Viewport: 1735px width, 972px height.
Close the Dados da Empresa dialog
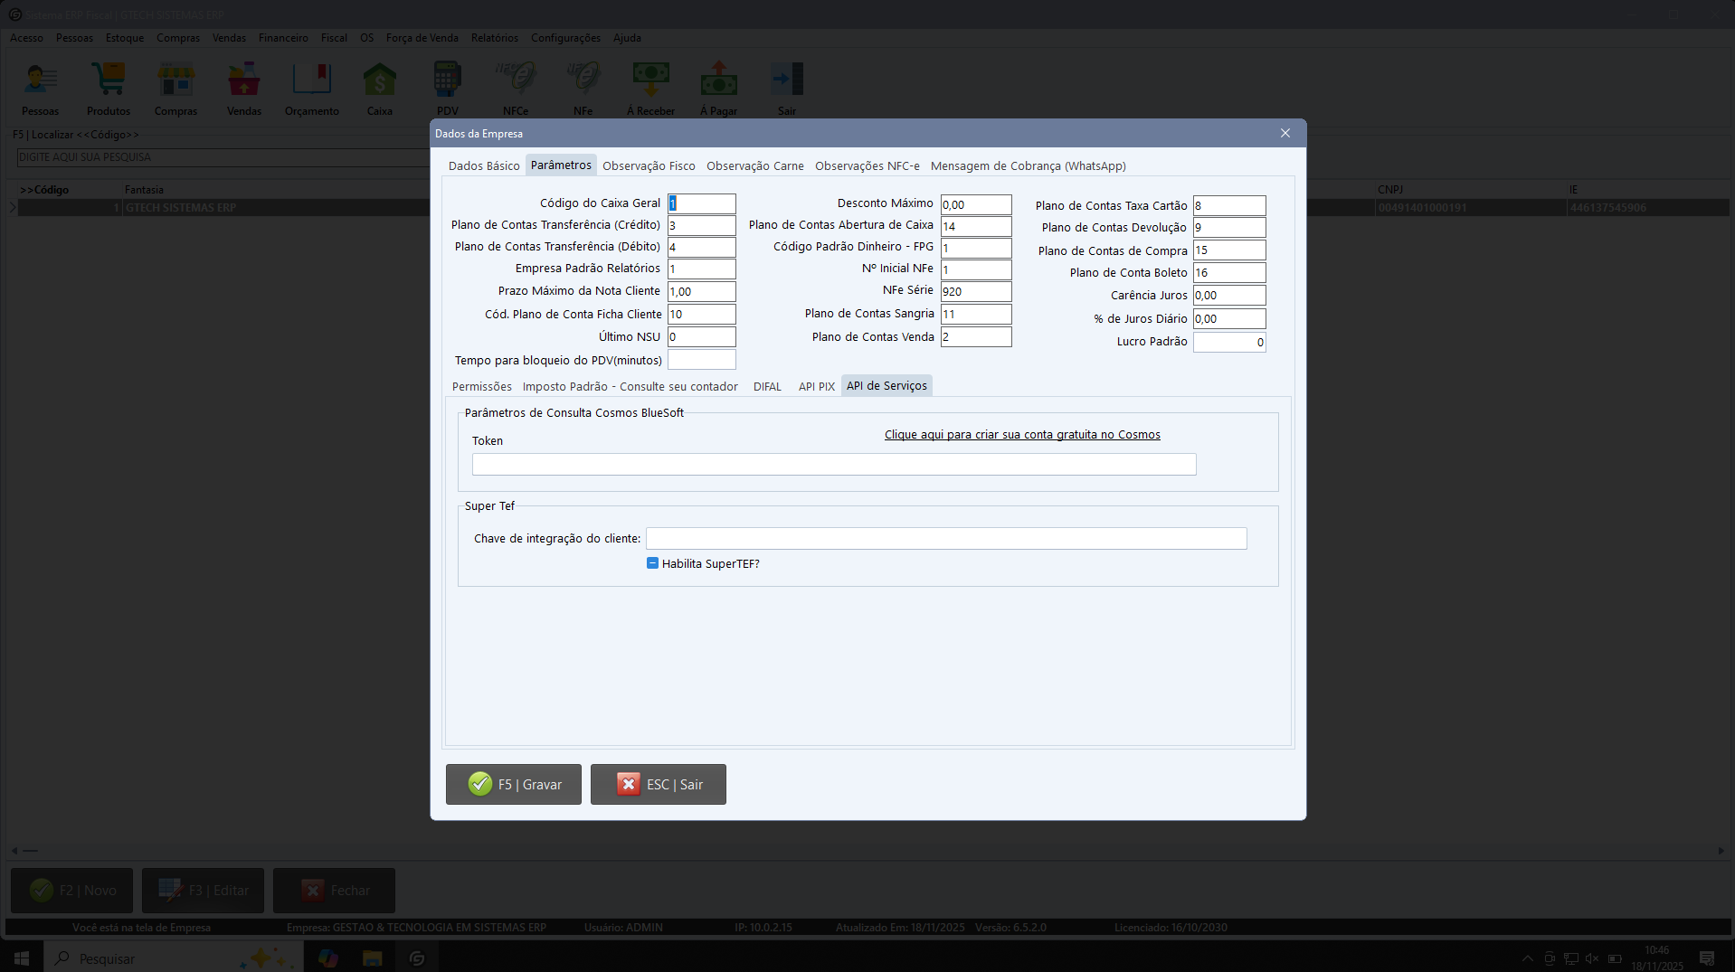1285,133
